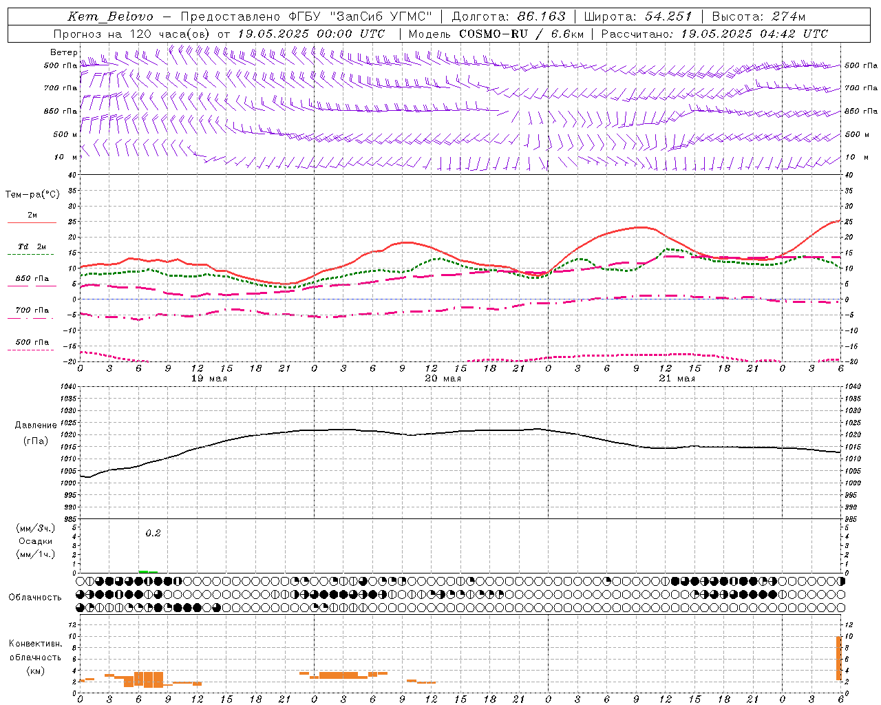Click the 'Ветер' wind panel label

point(64,52)
